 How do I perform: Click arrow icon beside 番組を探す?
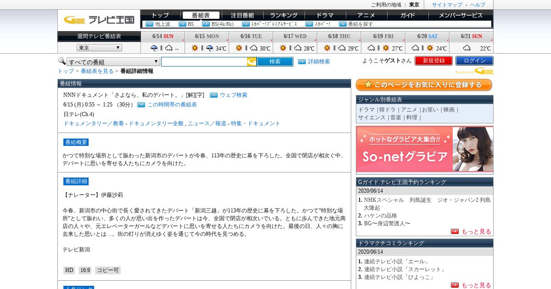click(343, 24)
